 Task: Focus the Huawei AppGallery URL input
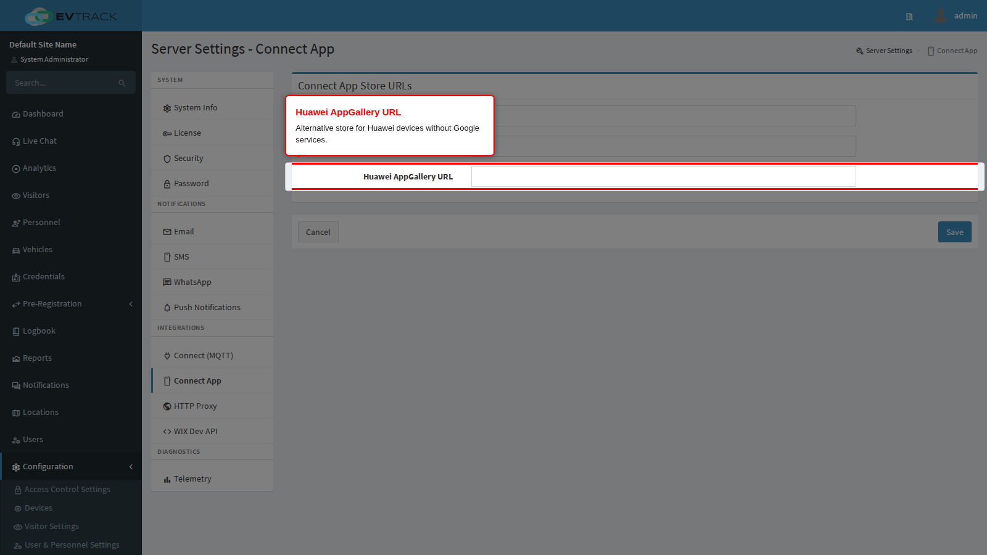point(664,176)
